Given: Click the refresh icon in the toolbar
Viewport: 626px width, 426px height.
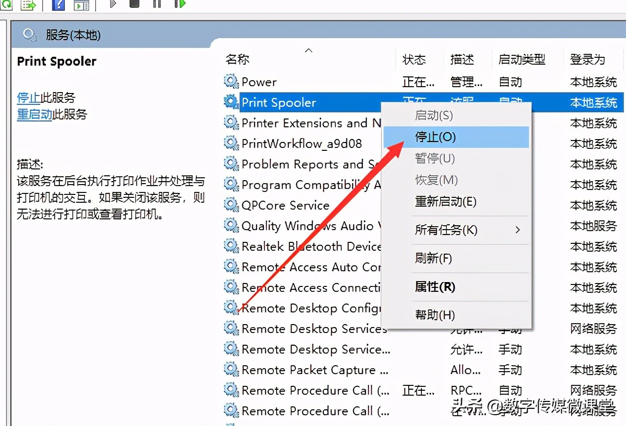Looking at the screenshot, I should (x=6, y=5).
